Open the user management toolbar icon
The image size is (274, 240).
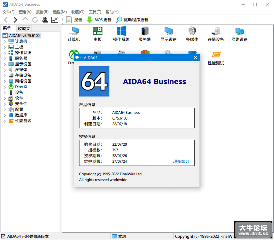point(45,20)
